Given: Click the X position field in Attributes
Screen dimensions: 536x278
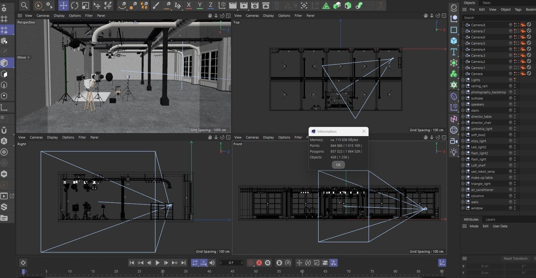Looking at the screenshot, I should pyautogui.click(x=485, y=266).
